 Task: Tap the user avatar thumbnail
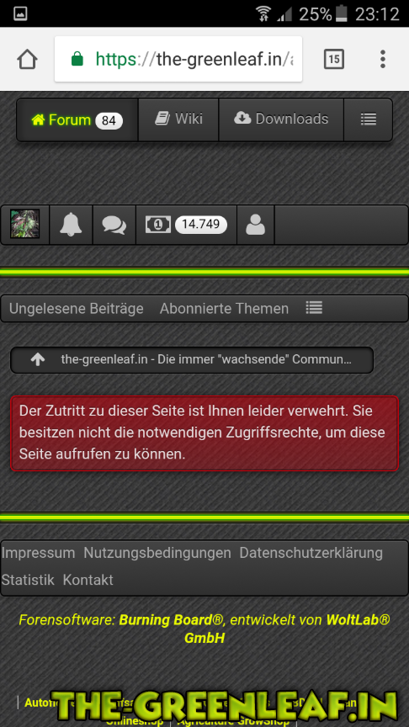coord(25,224)
